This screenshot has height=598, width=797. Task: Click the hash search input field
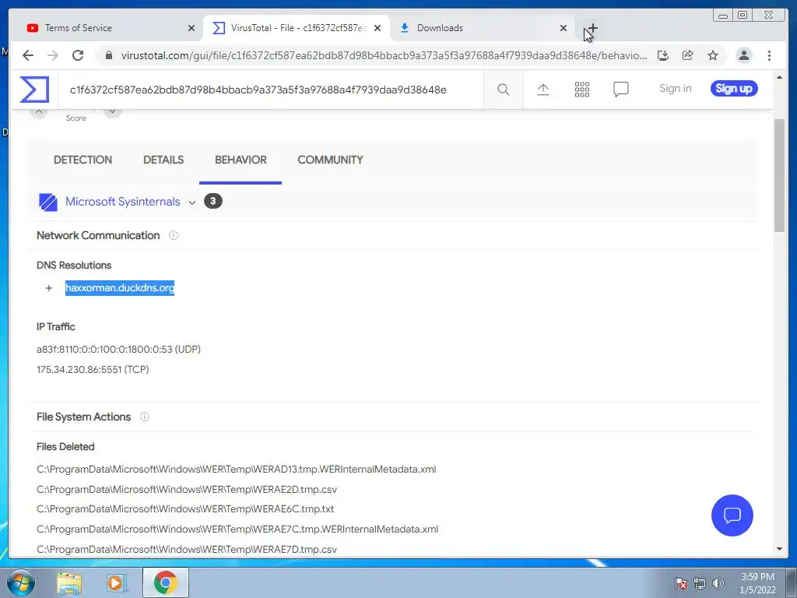(x=270, y=90)
